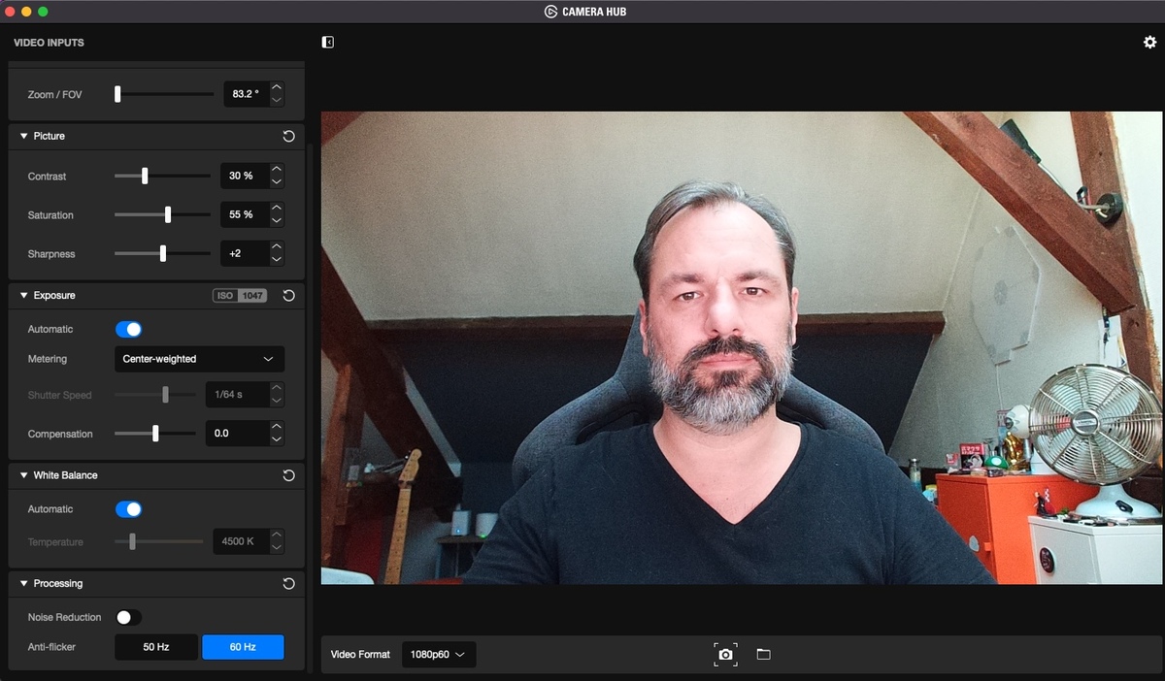Select 60 Hz anti-flicker option
1165x681 pixels.
click(x=243, y=647)
